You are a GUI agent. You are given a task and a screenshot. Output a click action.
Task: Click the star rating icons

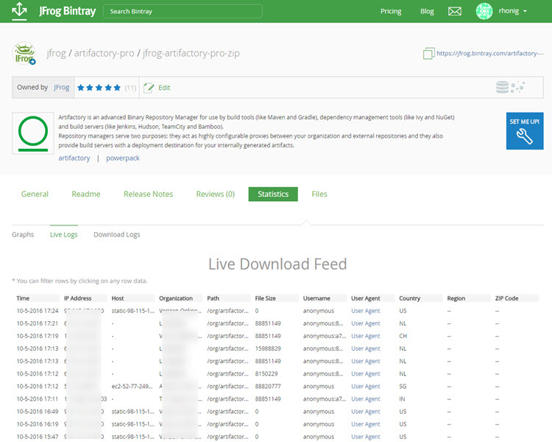(x=99, y=88)
